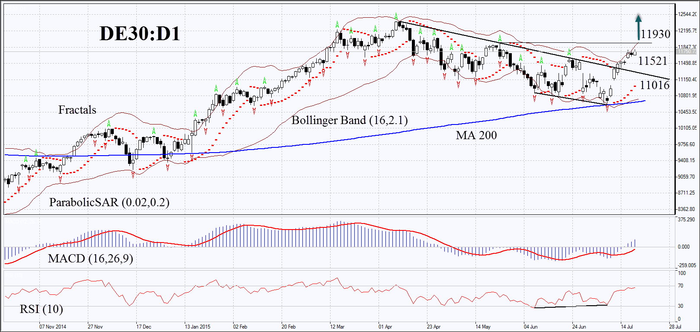Click the 02 Feb date label
This screenshot has width=700, height=332.
[240, 327]
